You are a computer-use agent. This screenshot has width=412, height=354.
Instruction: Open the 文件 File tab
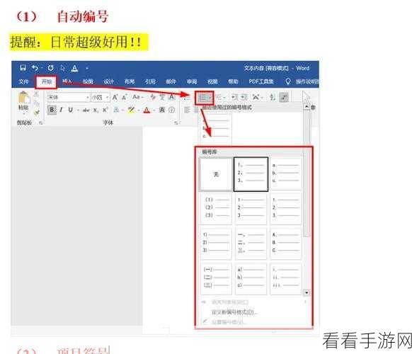[23, 81]
